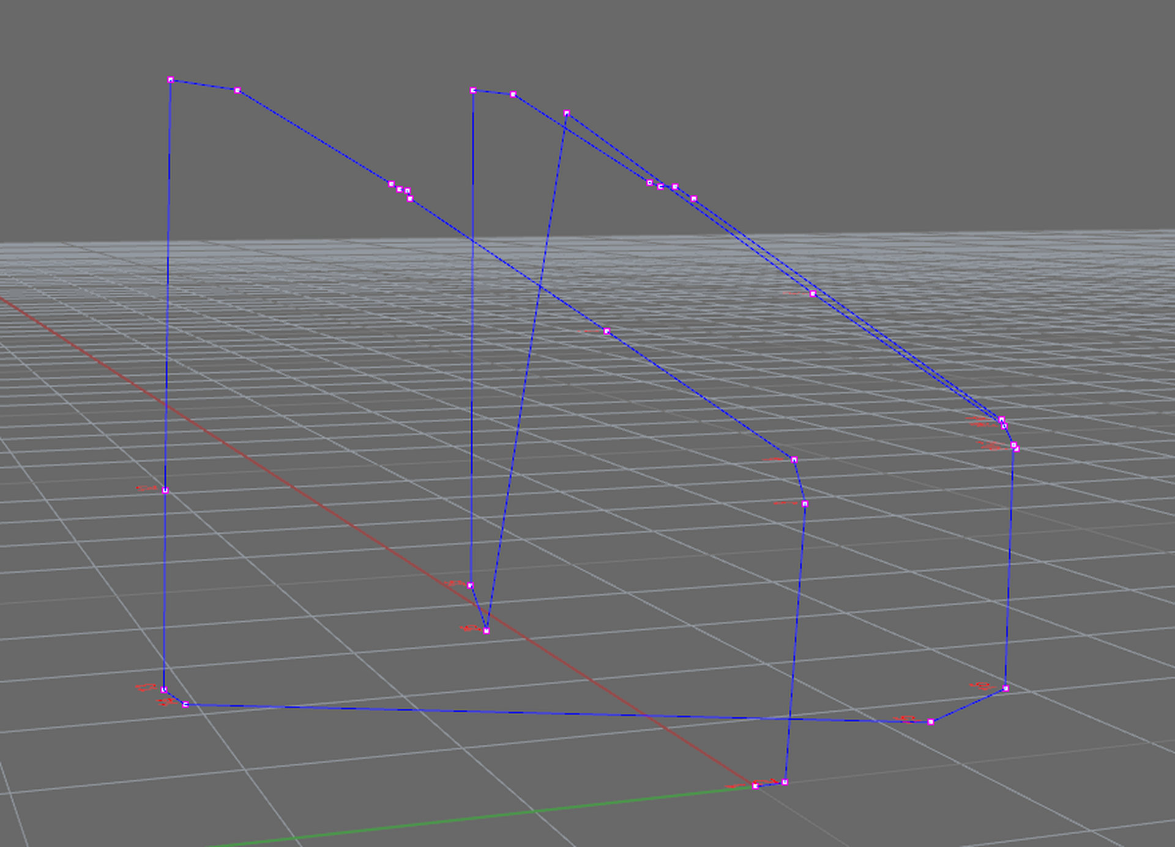This screenshot has height=847, width=1175.
Task: Click the second vertex along the left frame's top edge
Action: pos(237,91)
